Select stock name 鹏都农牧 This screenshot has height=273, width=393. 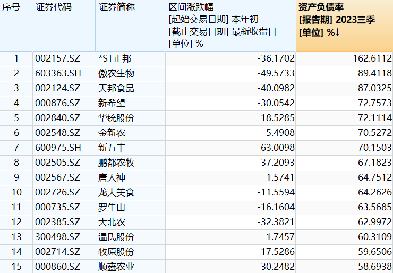[x=116, y=163]
